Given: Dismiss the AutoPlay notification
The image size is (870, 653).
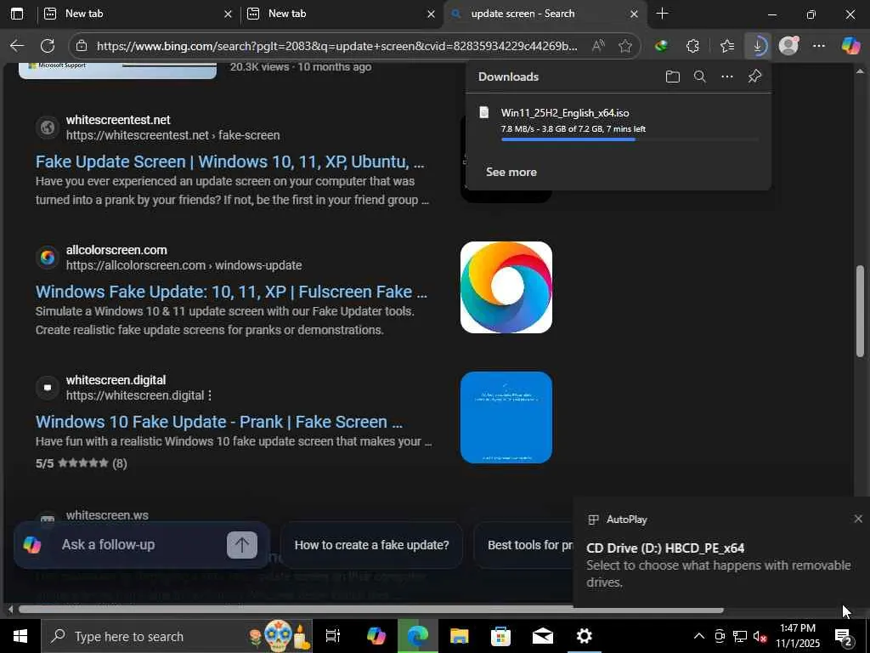Looking at the screenshot, I should coord(858,519).
